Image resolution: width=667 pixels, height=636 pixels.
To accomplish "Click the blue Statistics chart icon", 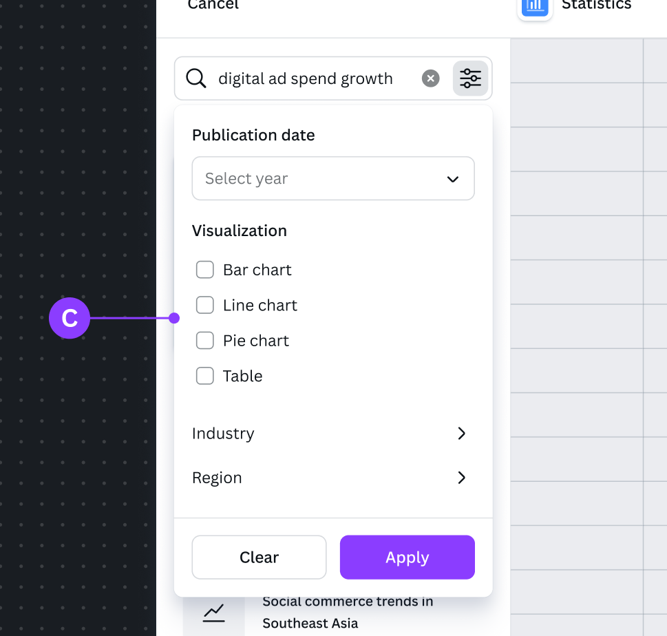I will 535,6.
